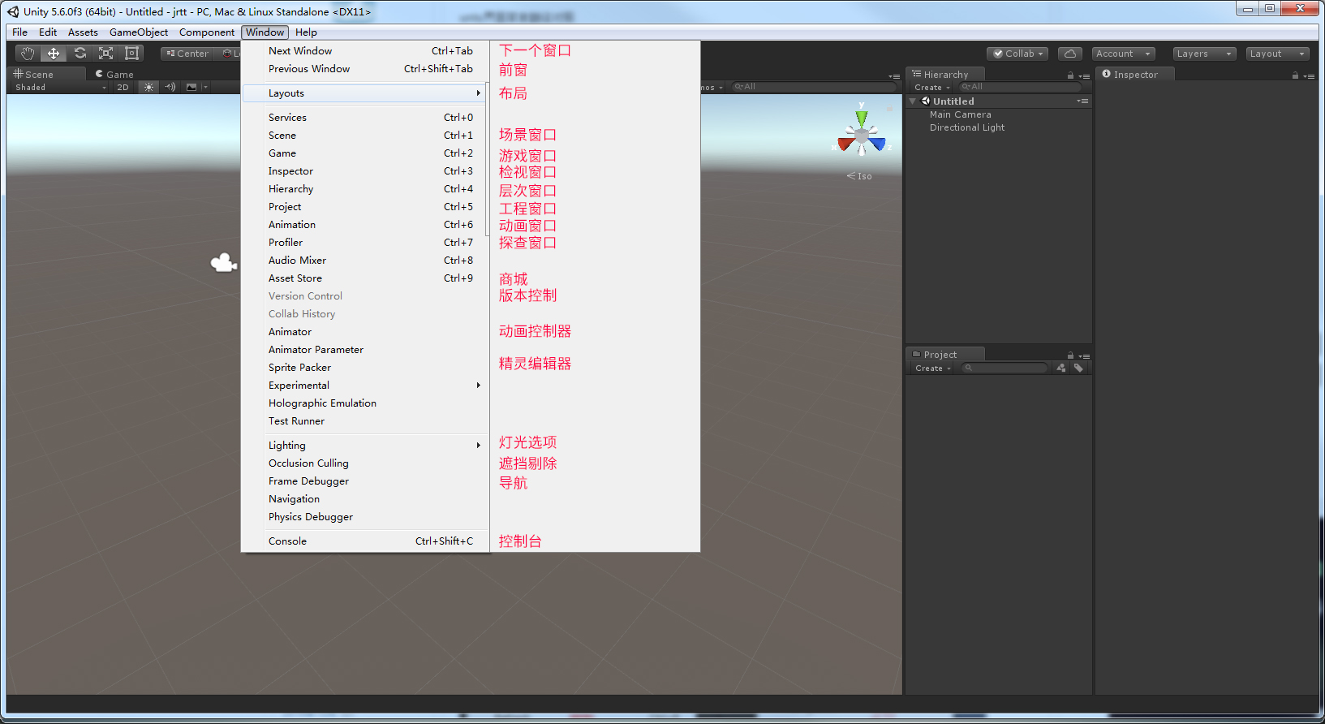Choose Previous Window menu entry
1325x724 pixels.
pos(366,69)
